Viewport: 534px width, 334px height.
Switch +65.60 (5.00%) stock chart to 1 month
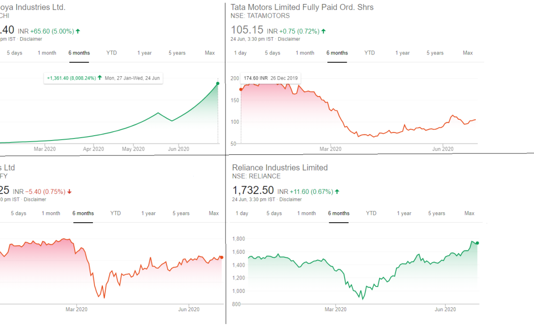point(46,53)
